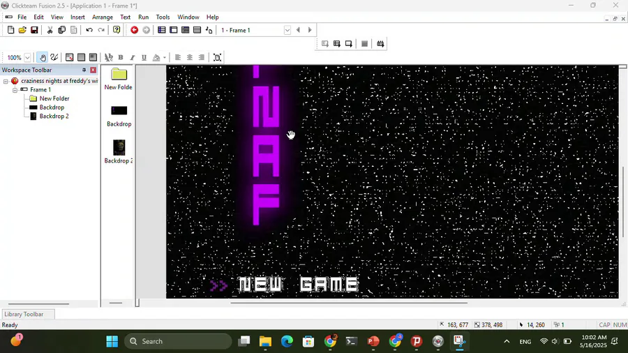Collapse the Frame 1 tree node
The height and width of the screenshot is (353, 628).
click(x=15, y=90)
